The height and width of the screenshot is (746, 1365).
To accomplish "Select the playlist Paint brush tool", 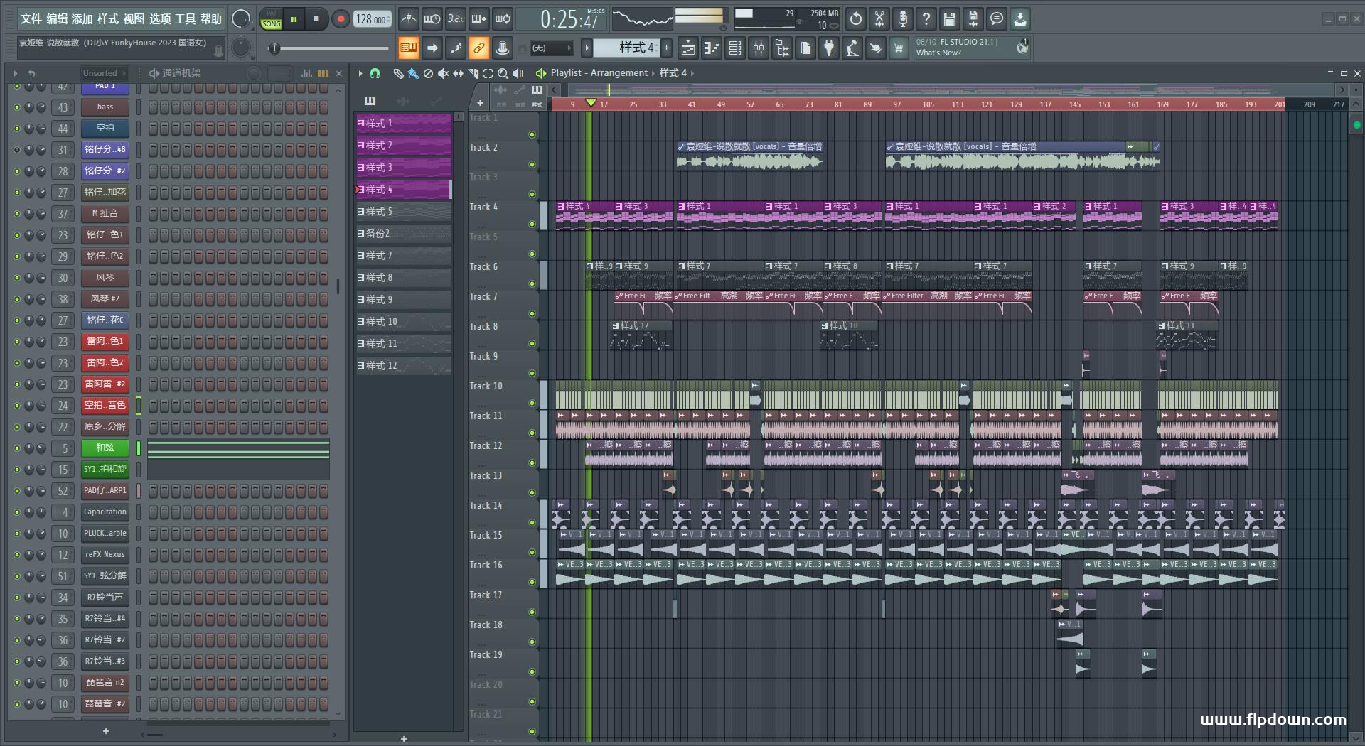I will pyautogui.click(x=413, y=73).
